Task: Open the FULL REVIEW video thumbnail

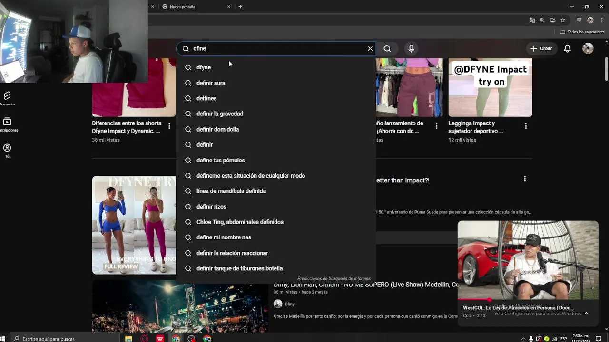Action: (134, 225)
